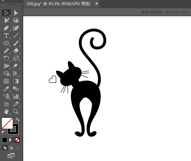
Task: Pick the Paintbrush tool
Action: (x=16, y=43)
